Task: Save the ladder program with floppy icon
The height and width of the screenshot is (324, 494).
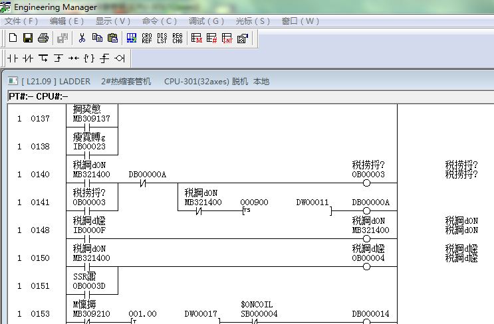Action: point(28,38)
